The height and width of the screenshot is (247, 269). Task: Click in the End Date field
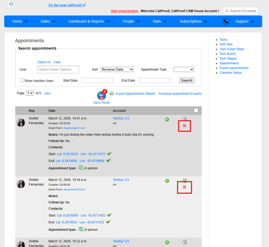click(155, 80)
